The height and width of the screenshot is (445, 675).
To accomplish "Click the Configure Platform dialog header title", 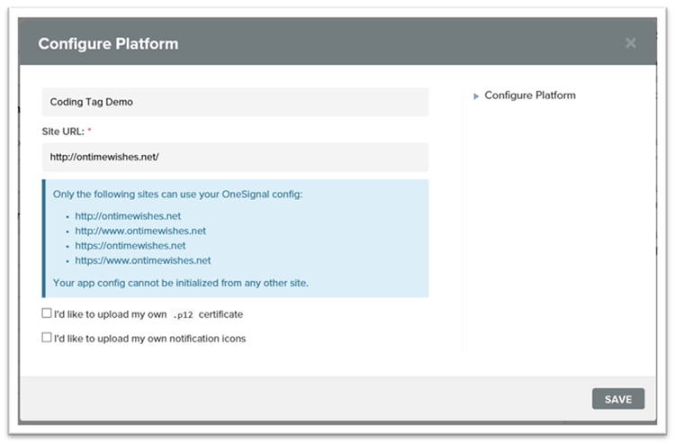I will click(106, 43).
